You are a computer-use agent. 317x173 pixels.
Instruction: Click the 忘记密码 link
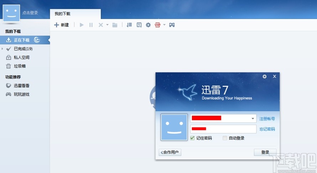point(267,129)
